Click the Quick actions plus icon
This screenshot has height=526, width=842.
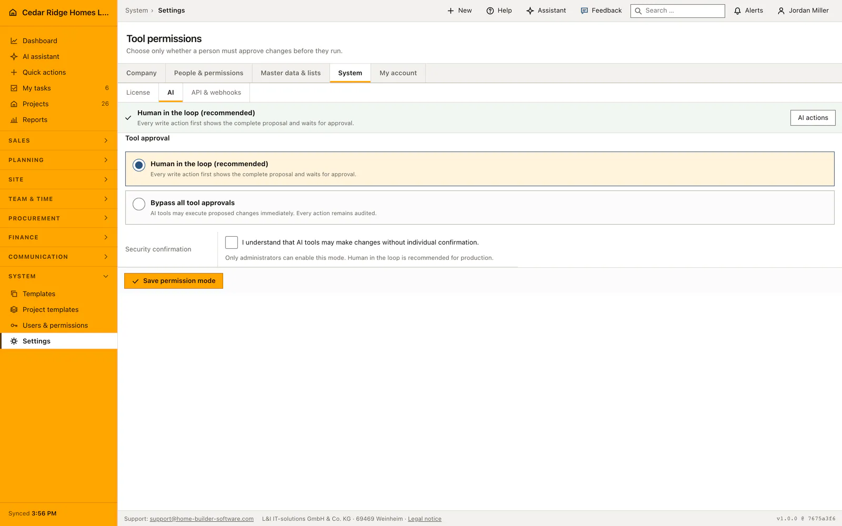point(14,73)
